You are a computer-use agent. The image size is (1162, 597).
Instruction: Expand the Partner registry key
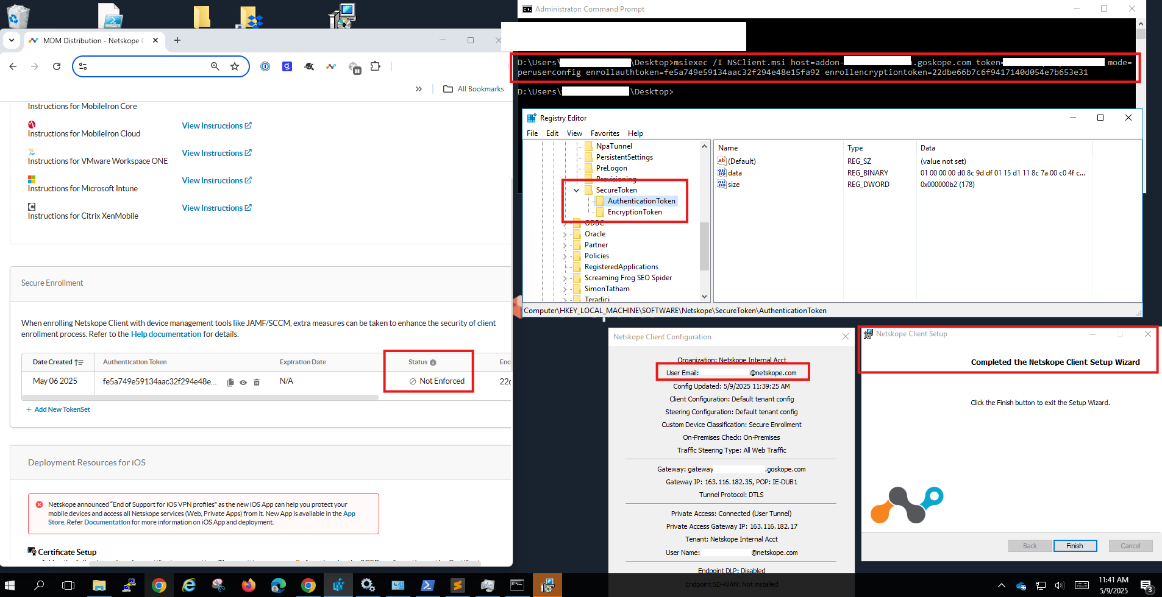tap(565, 245)
